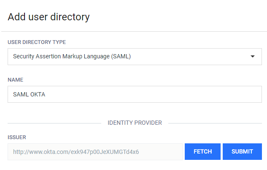The width and height of the screenshot is (267, 170).
Task: Select the Security Assertion Markup Language (SAML) text
Action: [72, 56]
